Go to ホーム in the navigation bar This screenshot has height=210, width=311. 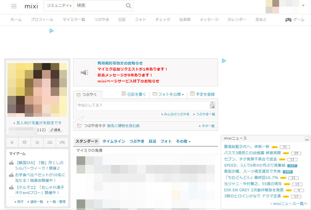coord(16,20)
